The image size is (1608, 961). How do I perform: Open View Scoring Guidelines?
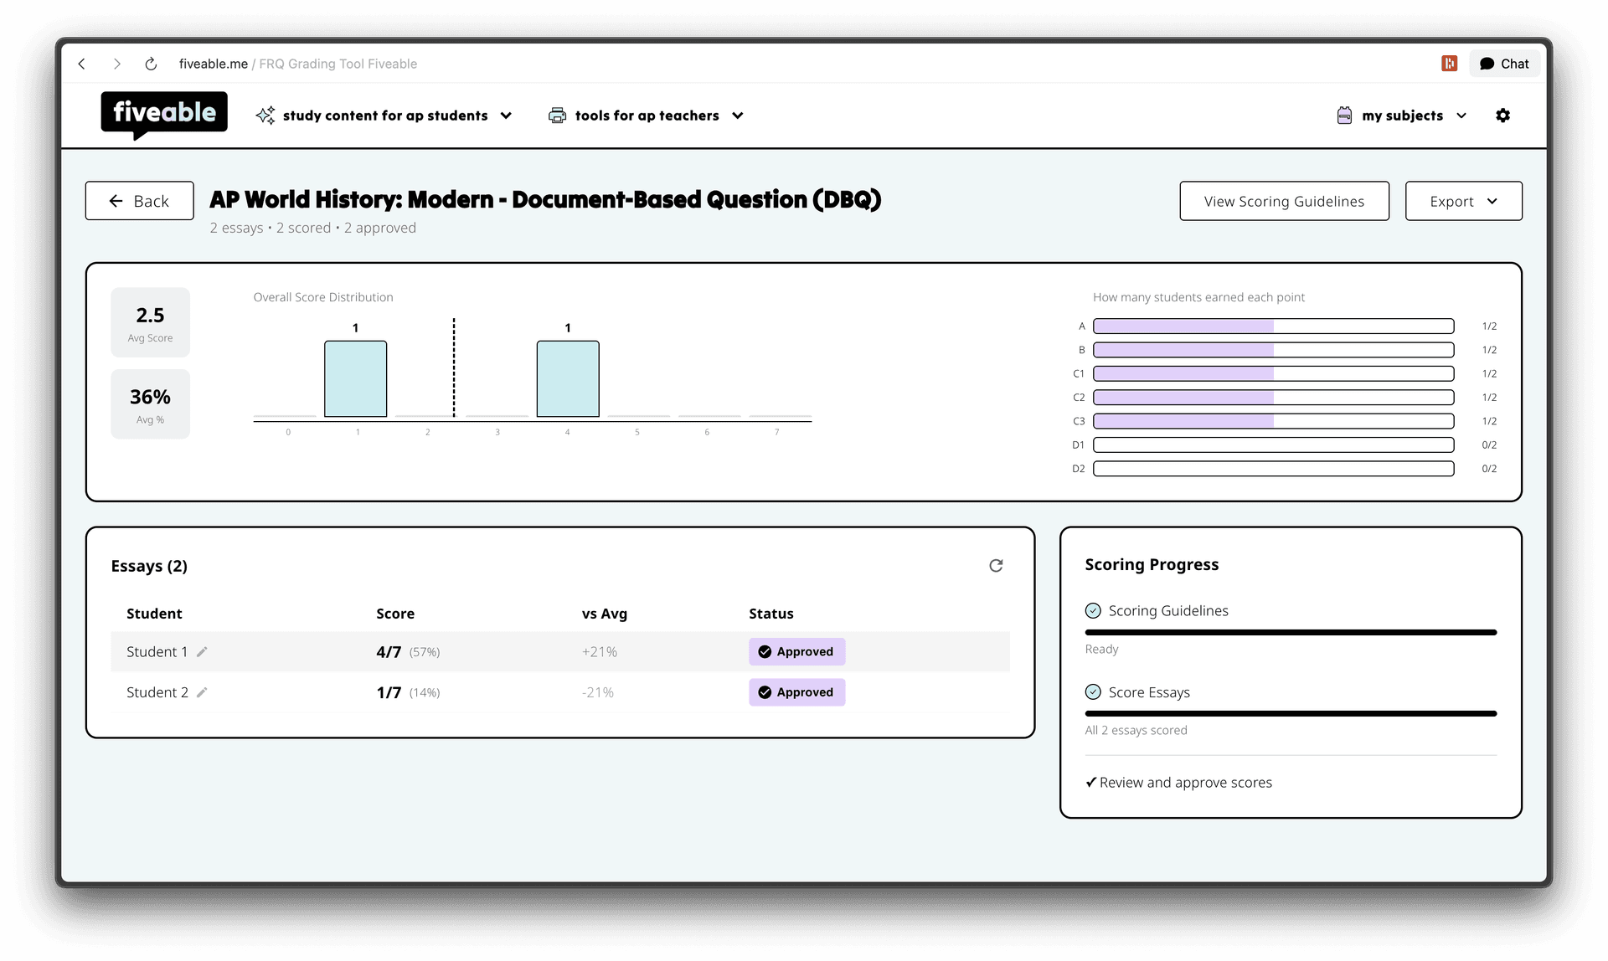tap(1284, 201)
